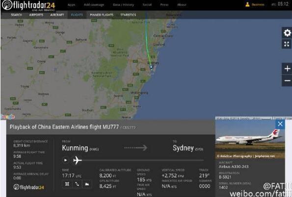
Task: Switch to the Statistics tab
Action: [128, 15]
